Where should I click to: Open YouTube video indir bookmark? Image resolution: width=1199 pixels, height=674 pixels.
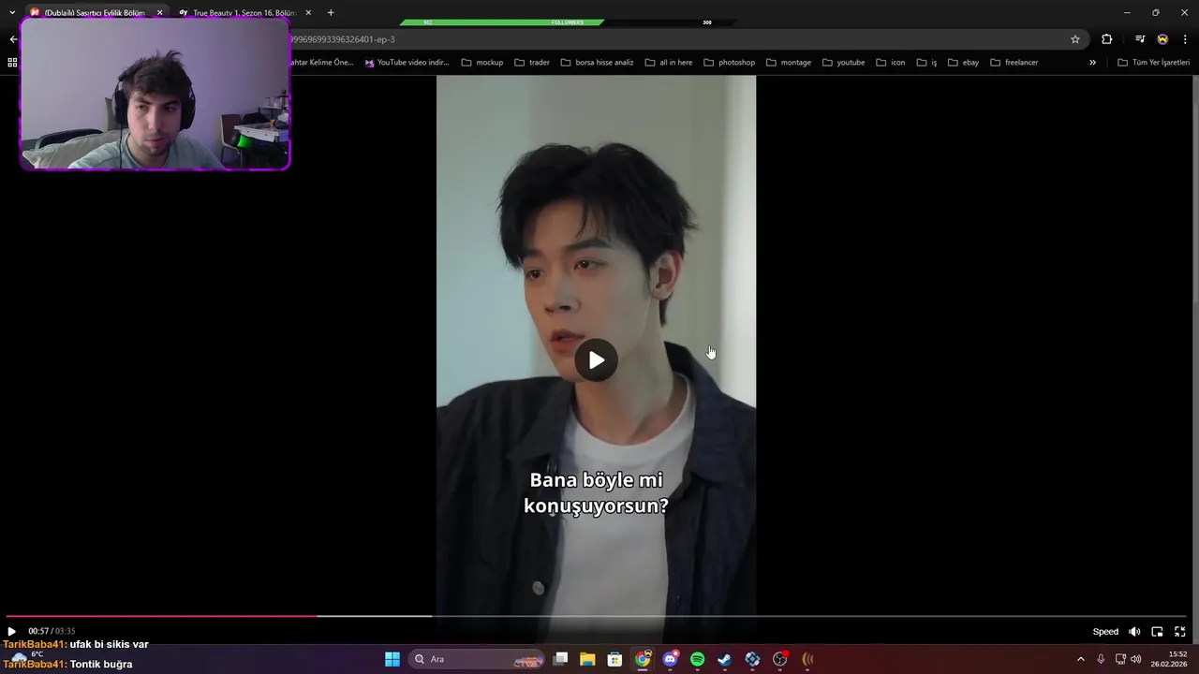407,63
